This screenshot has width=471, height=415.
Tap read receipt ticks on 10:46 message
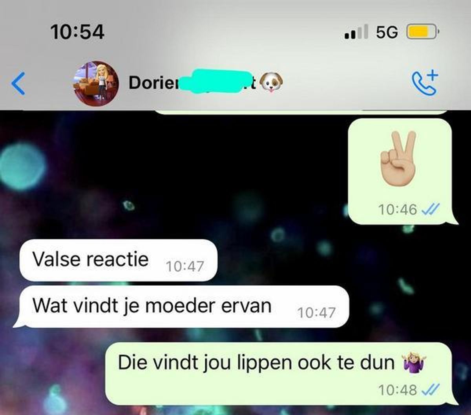tap(430, 210)
